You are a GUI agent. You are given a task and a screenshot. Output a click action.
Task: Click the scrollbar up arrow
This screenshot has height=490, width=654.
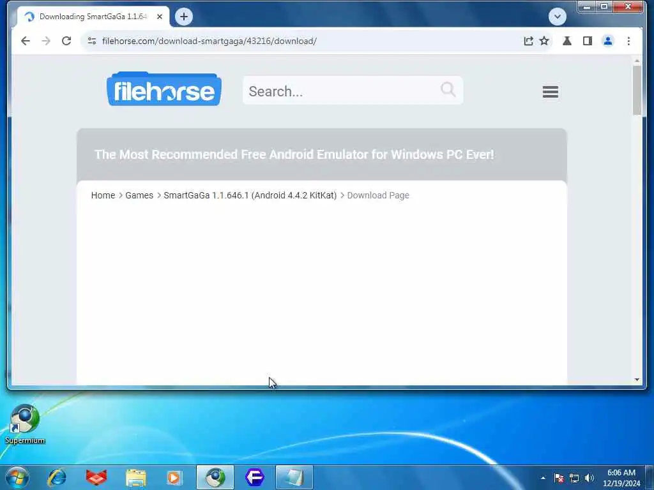pyautogui.click(x=637, y=61)
